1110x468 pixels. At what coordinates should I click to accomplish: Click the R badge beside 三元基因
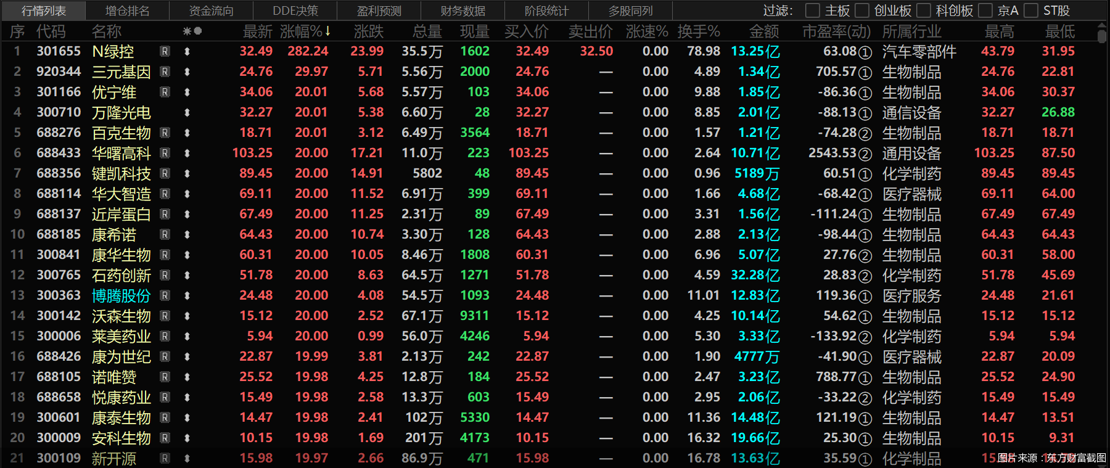165,72
